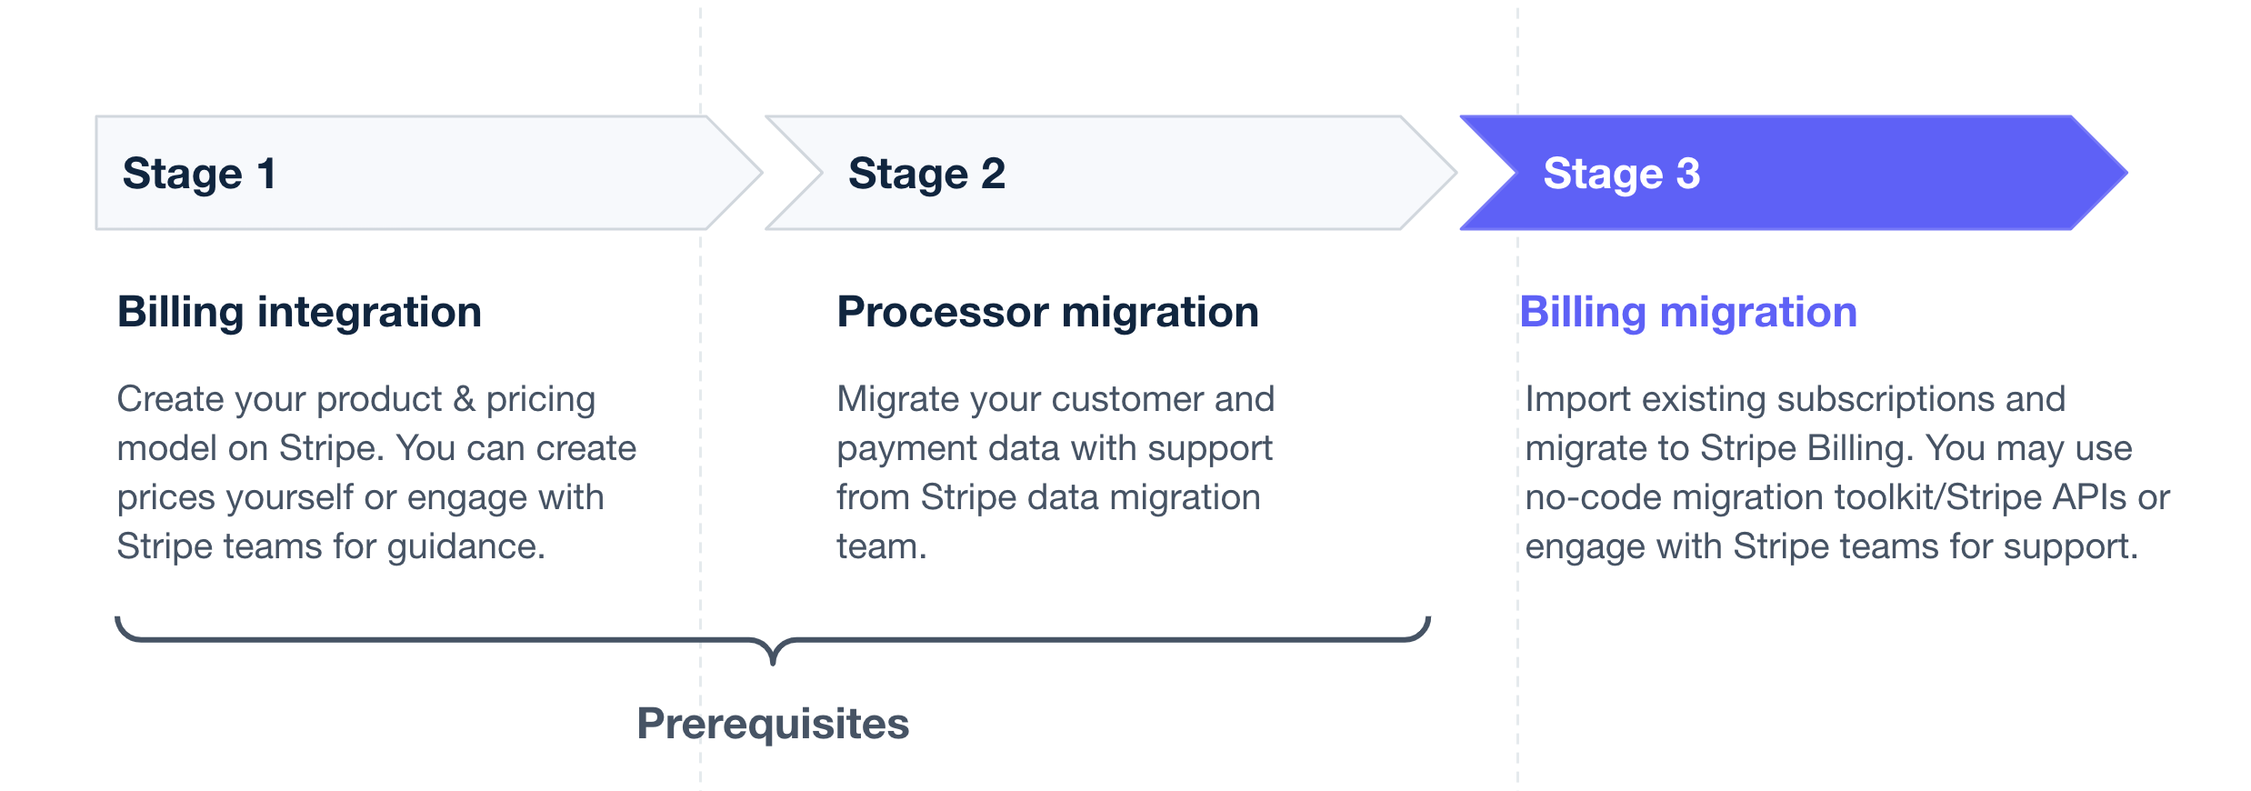The image size is (2251, 791).
Task: Select the Stage 2 arrow banner
Action: (1111, 173)
